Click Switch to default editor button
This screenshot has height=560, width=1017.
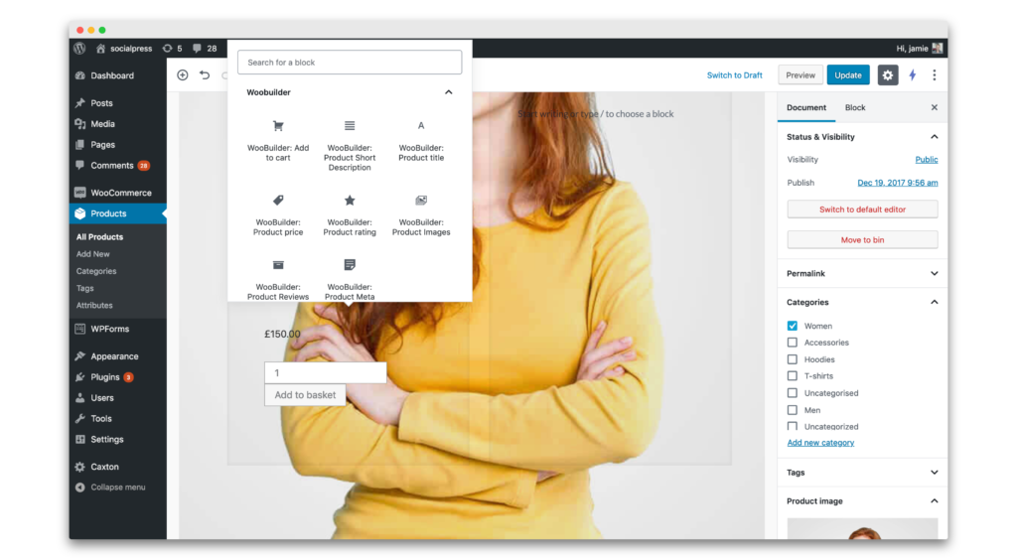point(862,210)
